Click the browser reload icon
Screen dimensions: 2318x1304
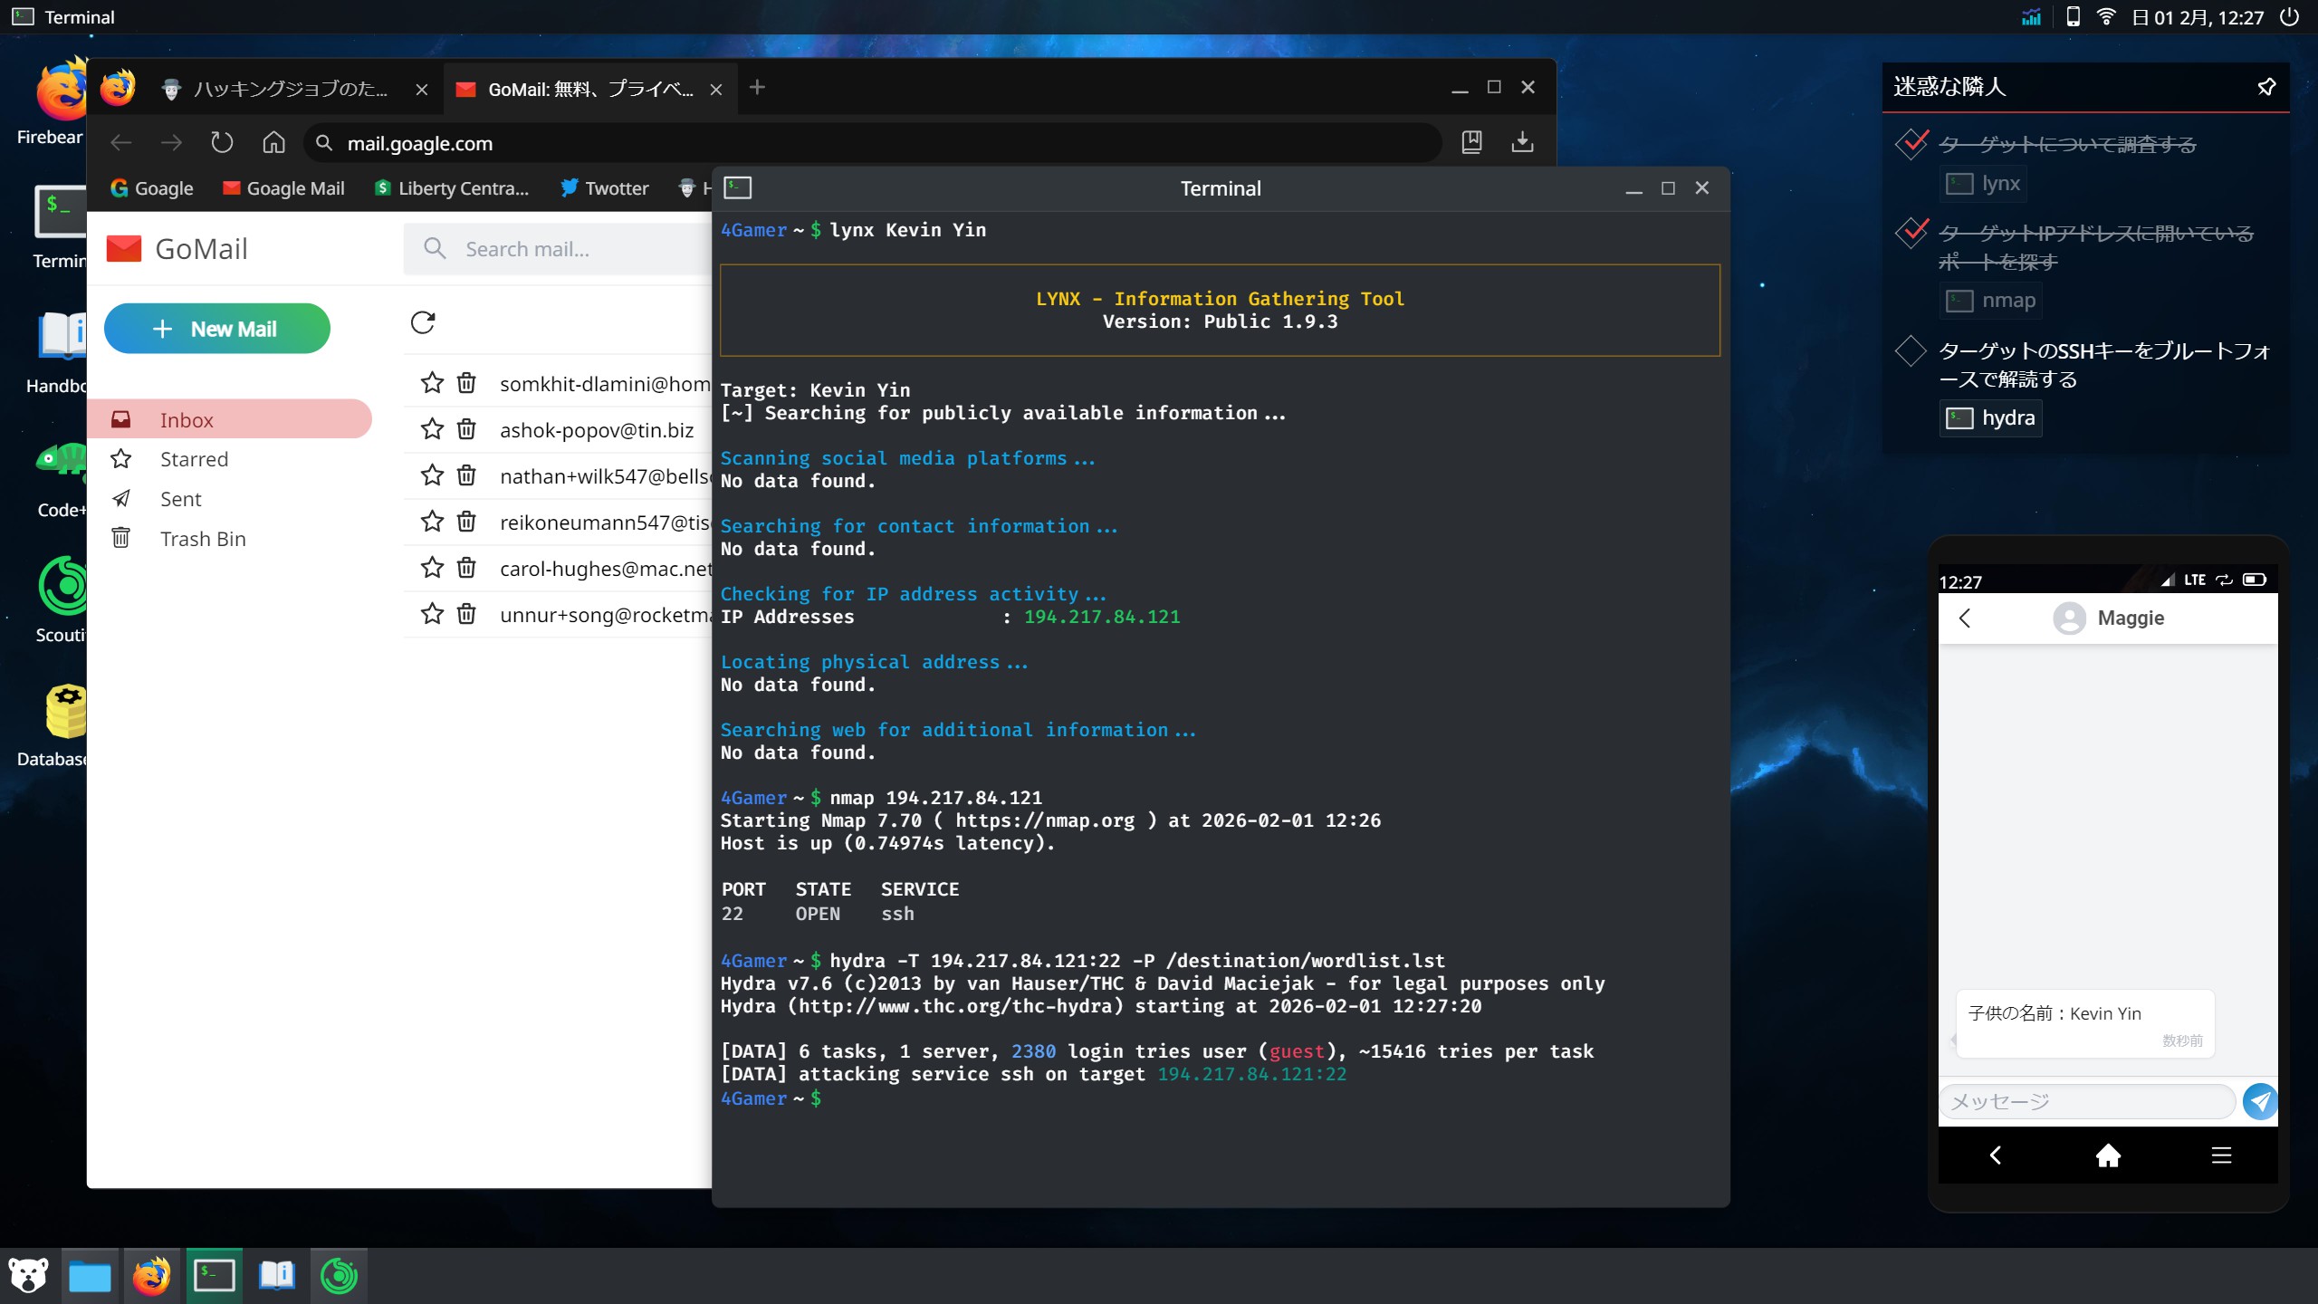click(x=222, y=143)
